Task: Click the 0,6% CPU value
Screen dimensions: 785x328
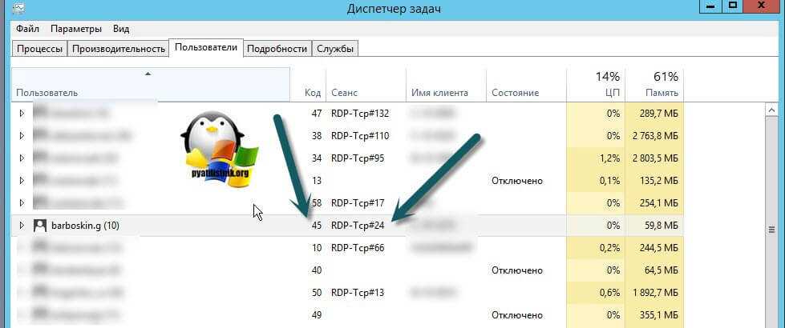Action: pyautogui.click(x=610, y=293)
